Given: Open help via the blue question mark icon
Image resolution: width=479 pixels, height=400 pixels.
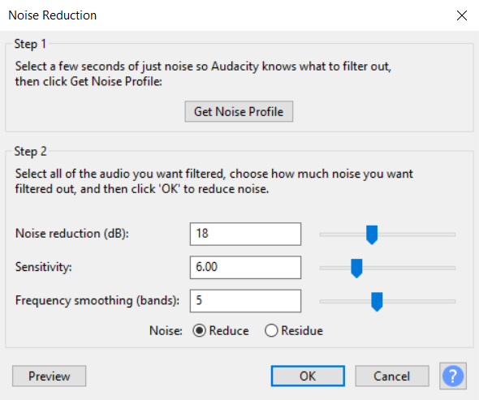Looking at the screenshot, I should pos(453,376).
